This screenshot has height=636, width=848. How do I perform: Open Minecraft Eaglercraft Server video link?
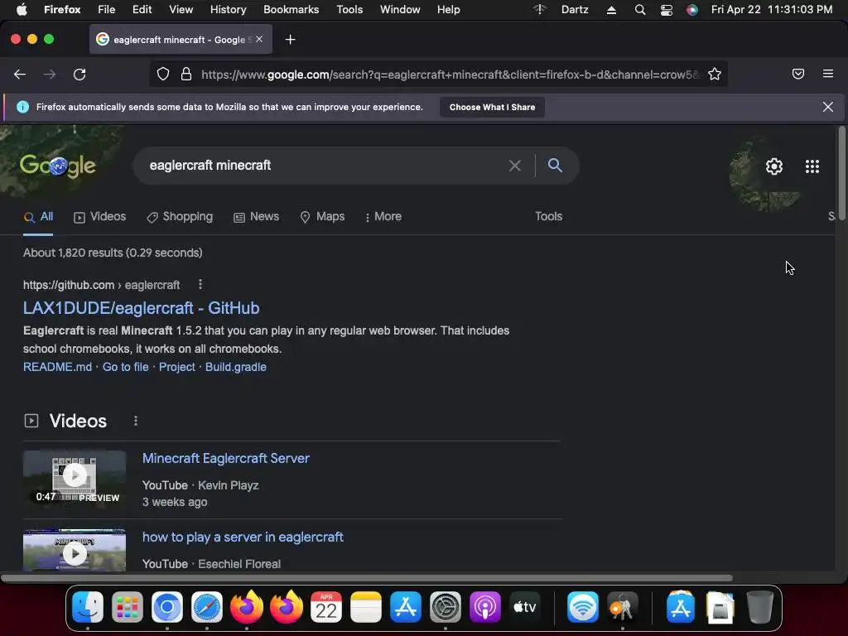click(x=225, y=458)
